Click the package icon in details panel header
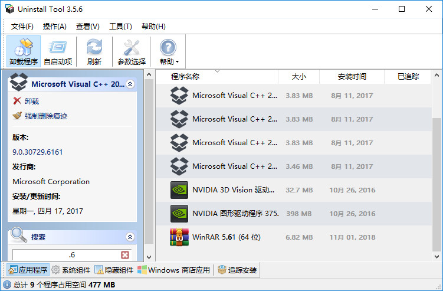This screenshot has width=443, height=291. [19, 82]
